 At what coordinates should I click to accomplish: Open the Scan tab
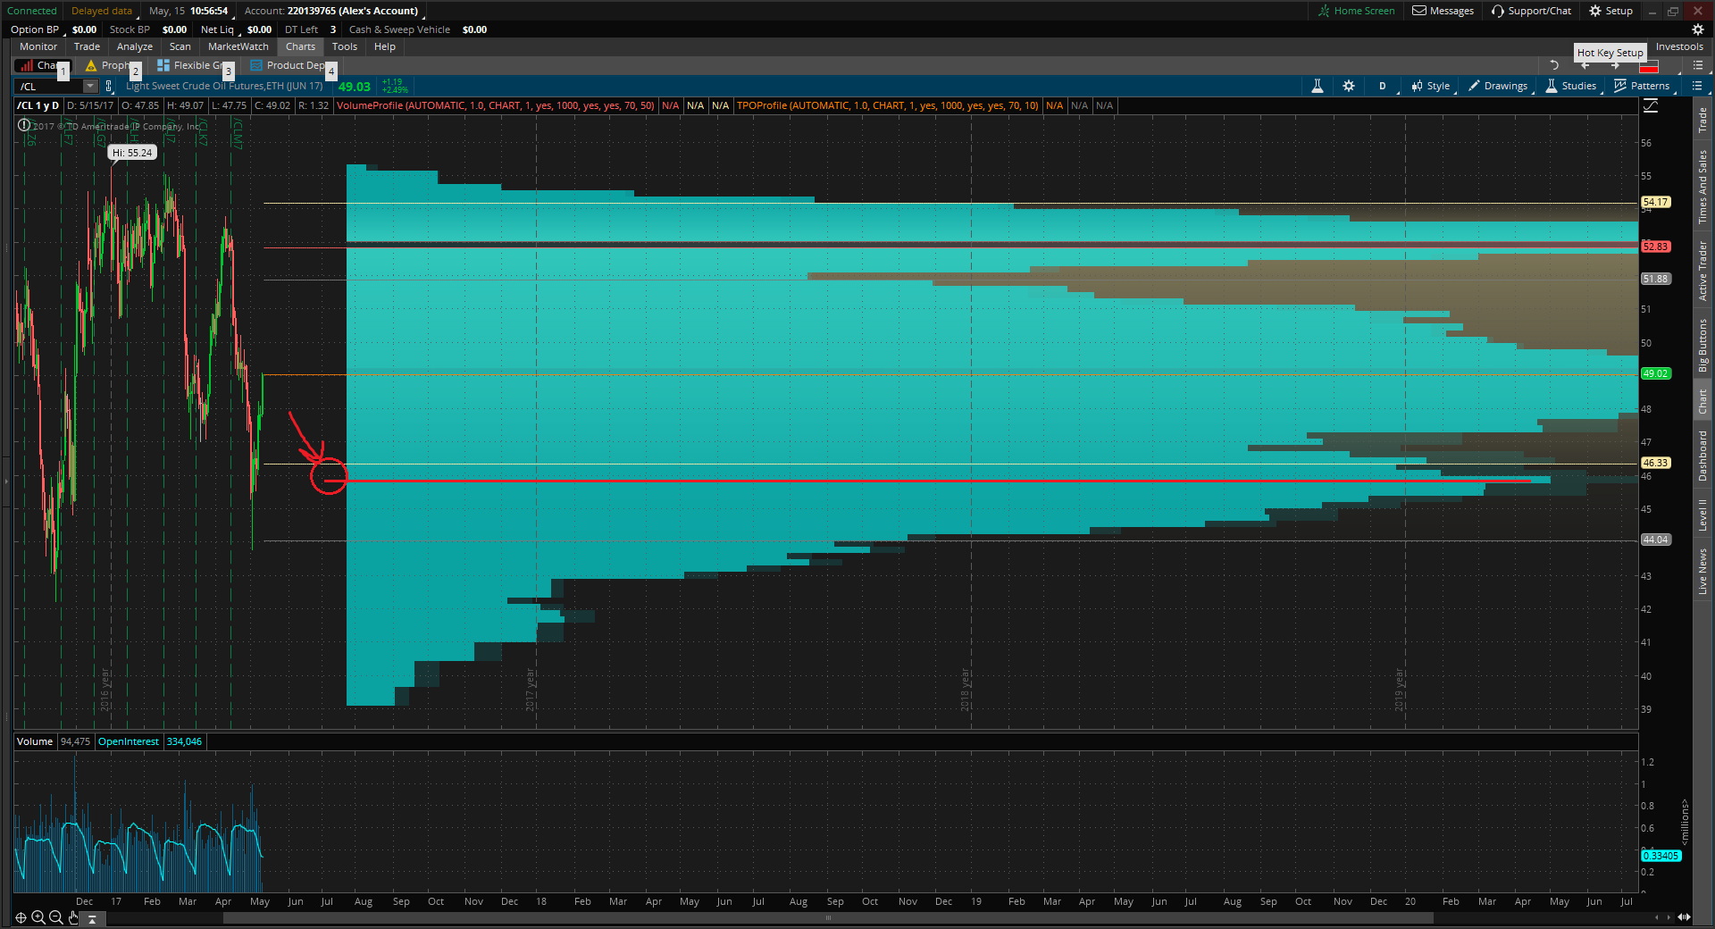(180, 46)
